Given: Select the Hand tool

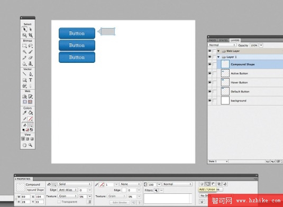Looking at the screenshot, I should 24,145.
